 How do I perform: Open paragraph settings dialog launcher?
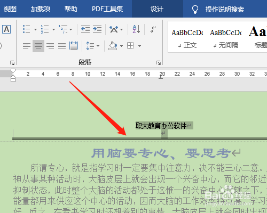click(159, 63)
